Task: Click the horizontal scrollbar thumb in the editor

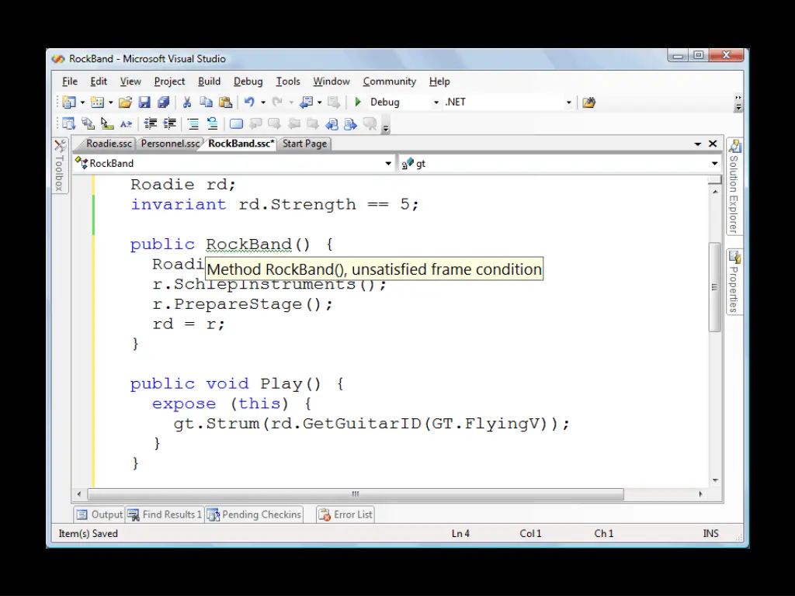Action: [x=356, y=494]
